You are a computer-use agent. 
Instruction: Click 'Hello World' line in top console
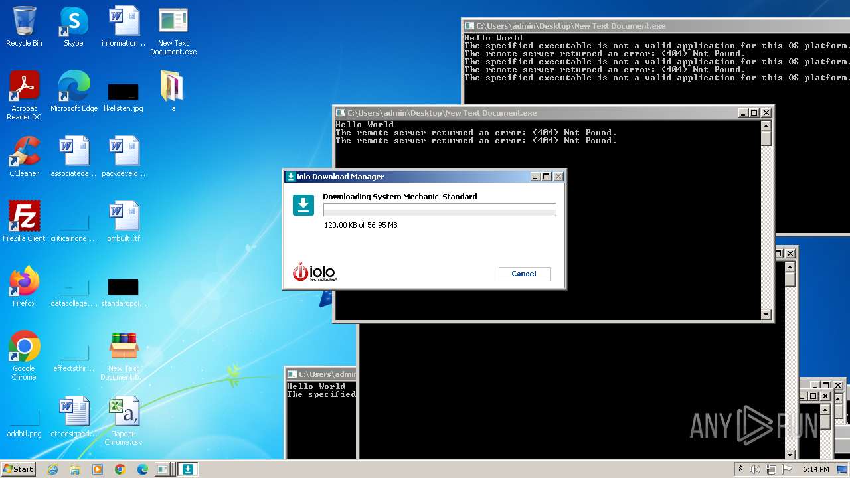(x=493, y=38)
